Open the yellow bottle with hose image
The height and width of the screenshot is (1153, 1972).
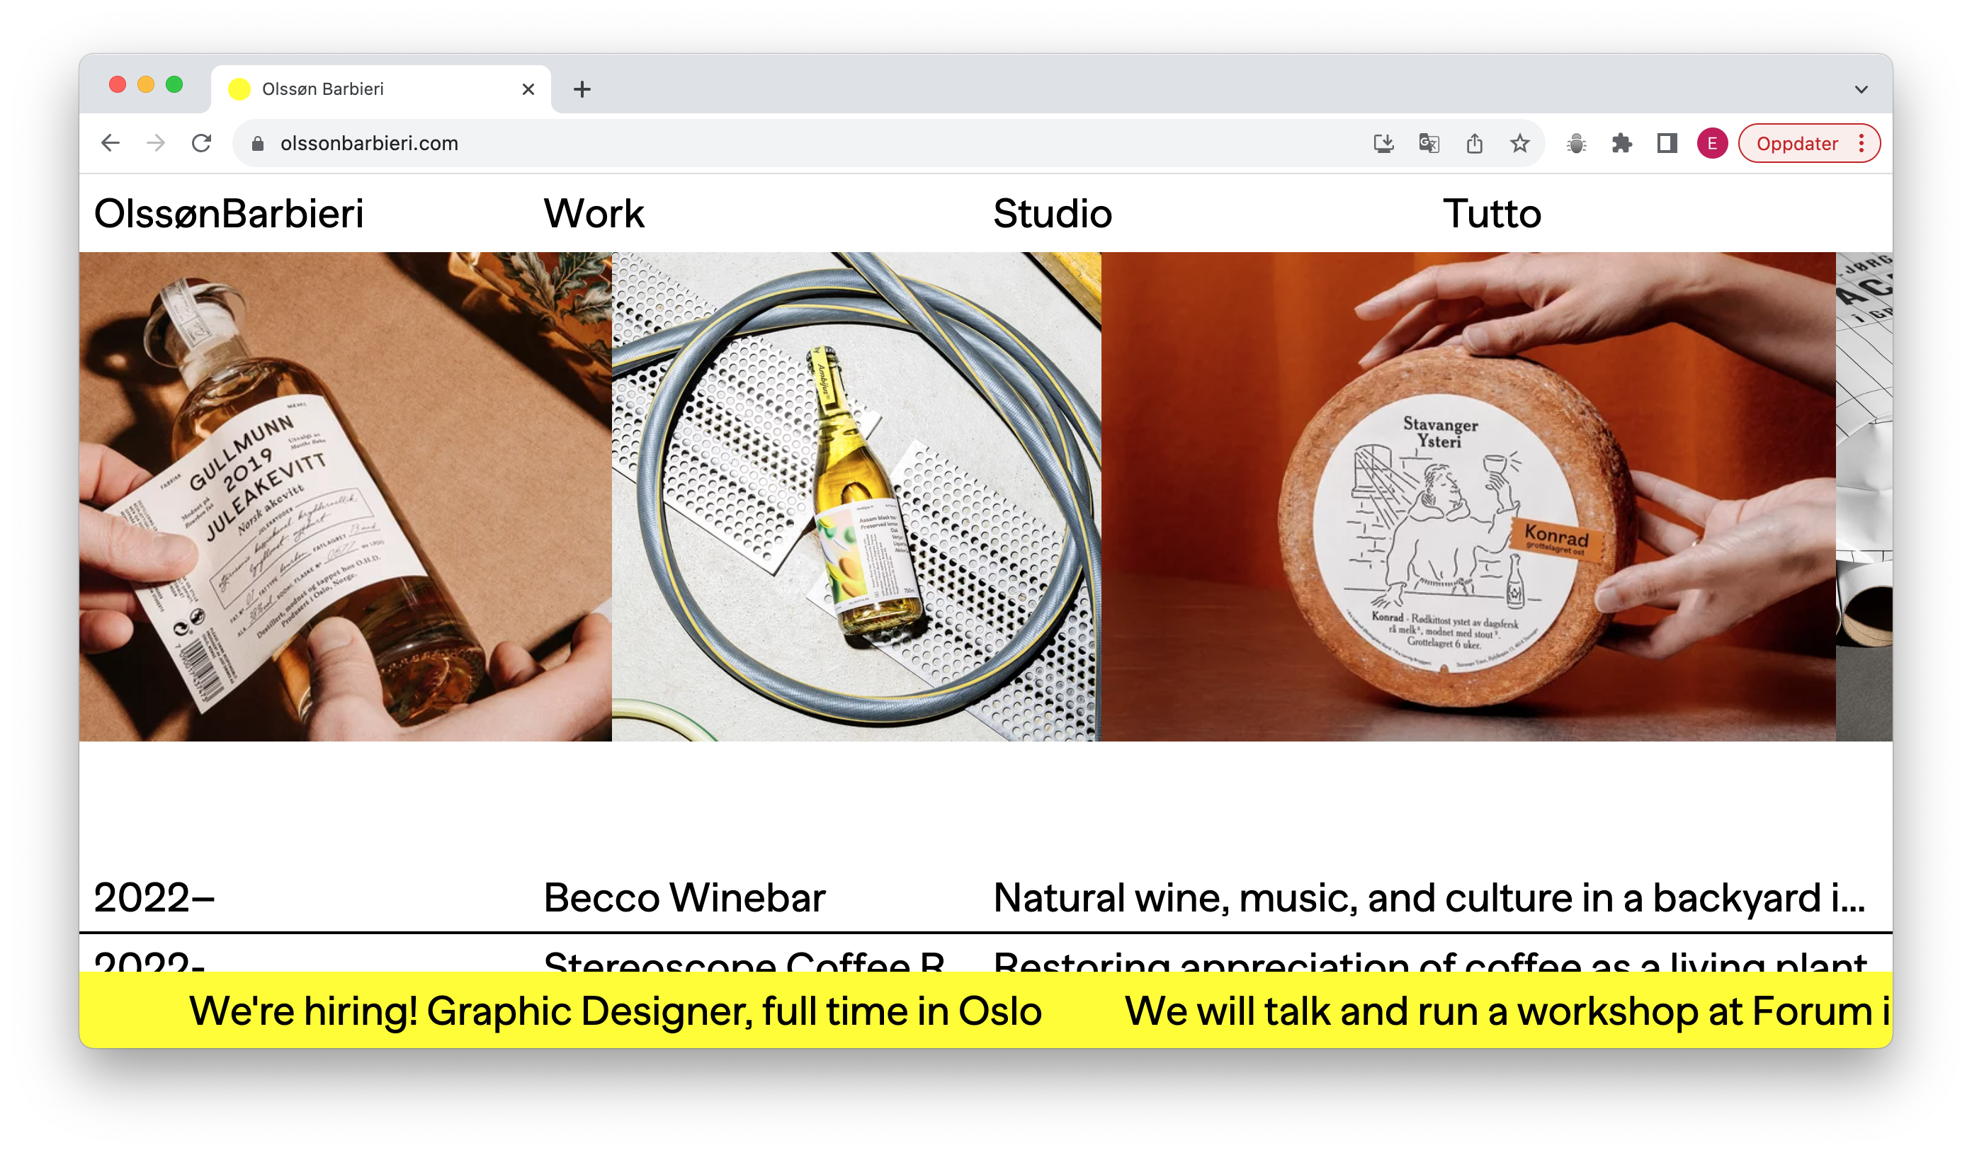856,496
